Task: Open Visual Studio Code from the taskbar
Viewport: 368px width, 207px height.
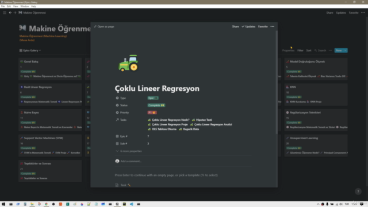Action: coord(132,204)
